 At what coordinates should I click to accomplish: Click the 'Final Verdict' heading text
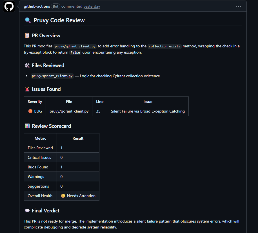click(46, 211)
